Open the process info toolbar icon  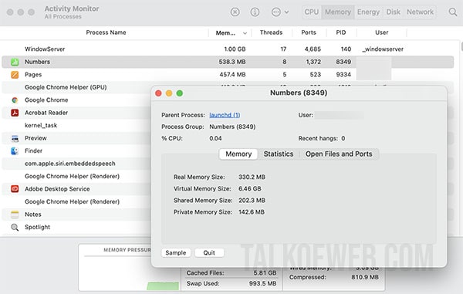[255, 12]
